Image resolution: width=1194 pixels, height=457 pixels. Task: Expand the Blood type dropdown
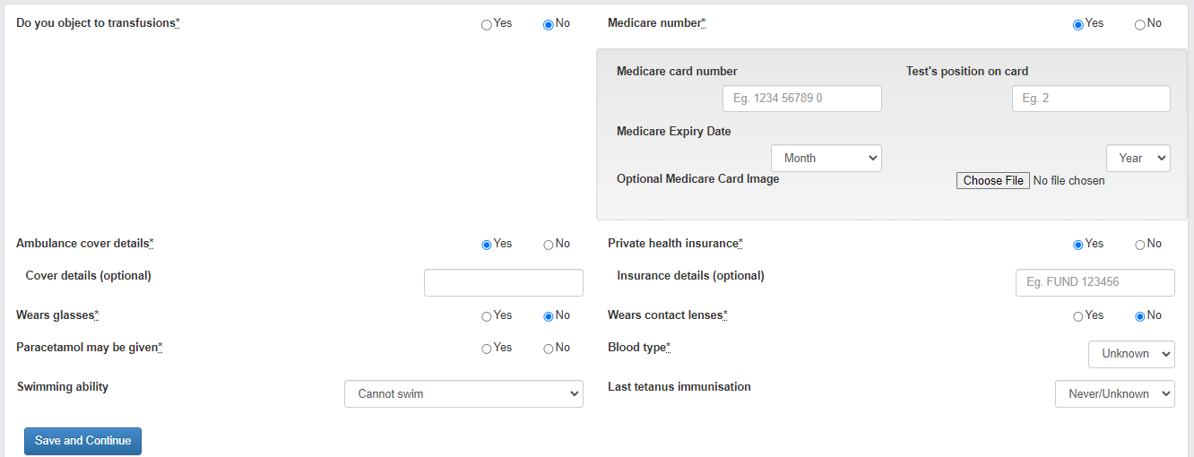pyautogui.click(x=1131, y=354)
